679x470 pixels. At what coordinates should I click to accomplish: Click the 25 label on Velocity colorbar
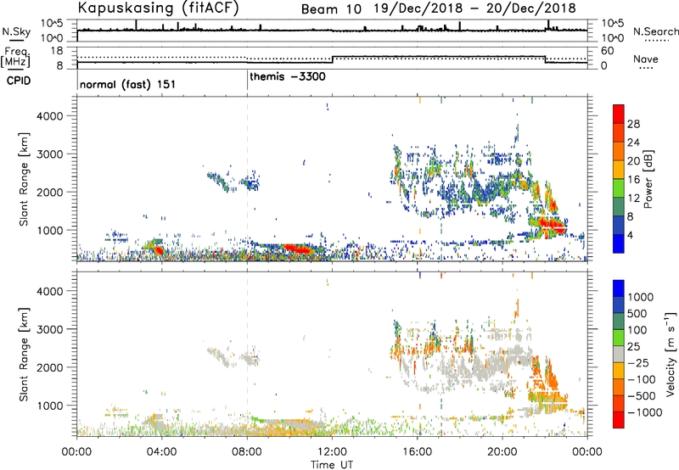[633, 347]
